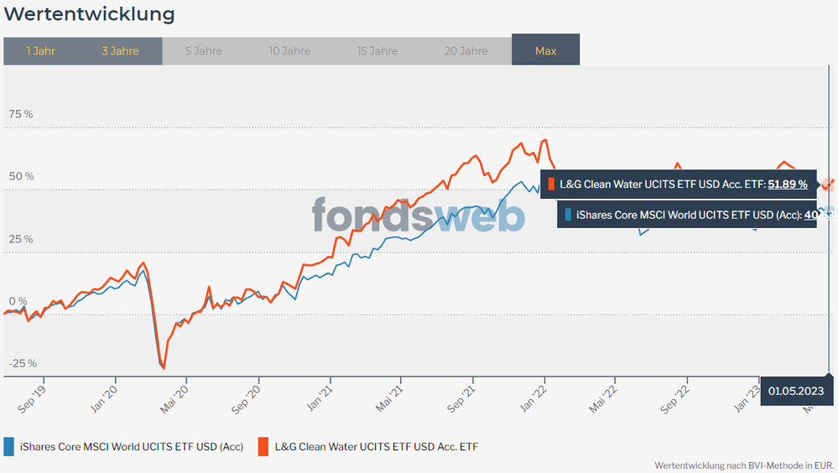Select the 1 Jahr time range tab
Screen dimensions: 838x473
coord(41,51)
